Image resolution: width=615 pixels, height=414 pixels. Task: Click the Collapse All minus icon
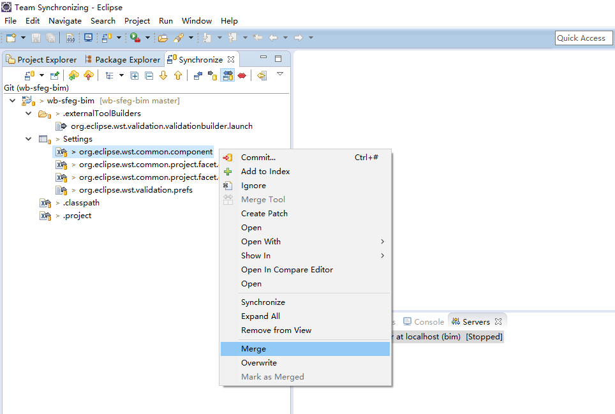click(x=149, y=76)
